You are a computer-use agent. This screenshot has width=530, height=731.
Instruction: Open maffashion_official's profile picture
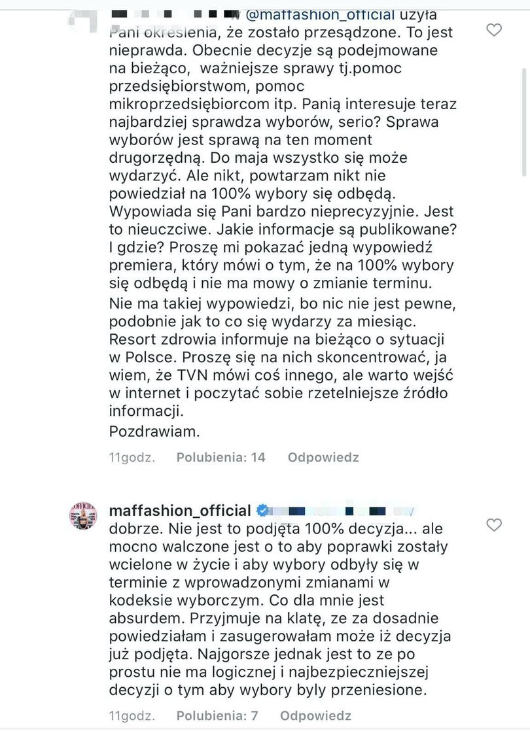tap(83, 516)
